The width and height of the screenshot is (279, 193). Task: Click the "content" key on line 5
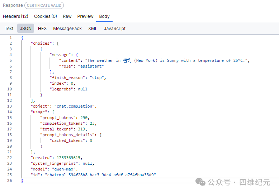[x=70, y=60]
